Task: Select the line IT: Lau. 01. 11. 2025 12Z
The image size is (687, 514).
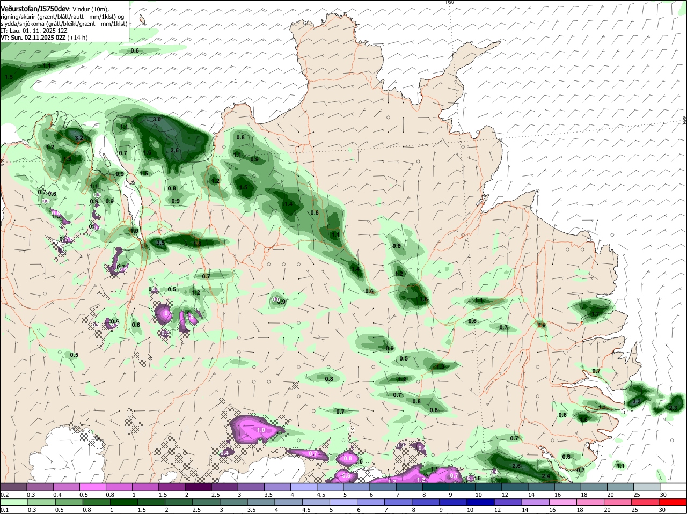Action: pyautogui.click(x=34, y=31)
